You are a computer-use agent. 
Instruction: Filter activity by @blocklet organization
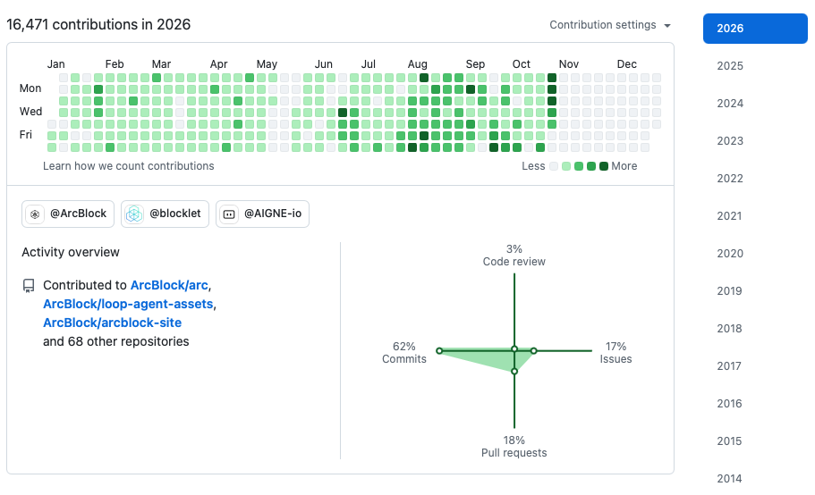tap(165, 214)
